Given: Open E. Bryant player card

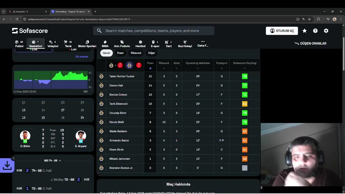Looking at the screenshot, I should 81,138.
